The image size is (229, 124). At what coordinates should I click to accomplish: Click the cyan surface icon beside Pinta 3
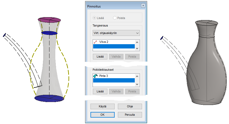click(96, 76)
